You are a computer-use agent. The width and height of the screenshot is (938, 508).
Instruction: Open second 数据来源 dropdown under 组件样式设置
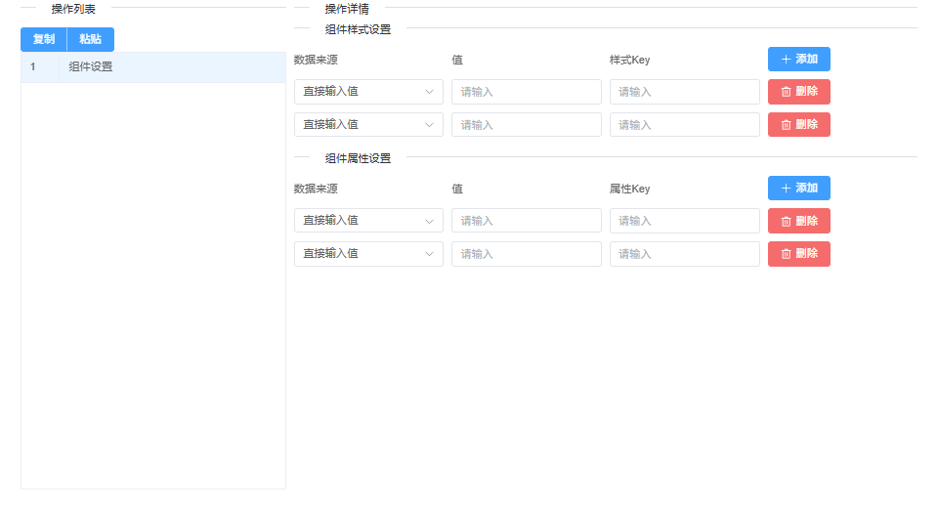[368, 124]
